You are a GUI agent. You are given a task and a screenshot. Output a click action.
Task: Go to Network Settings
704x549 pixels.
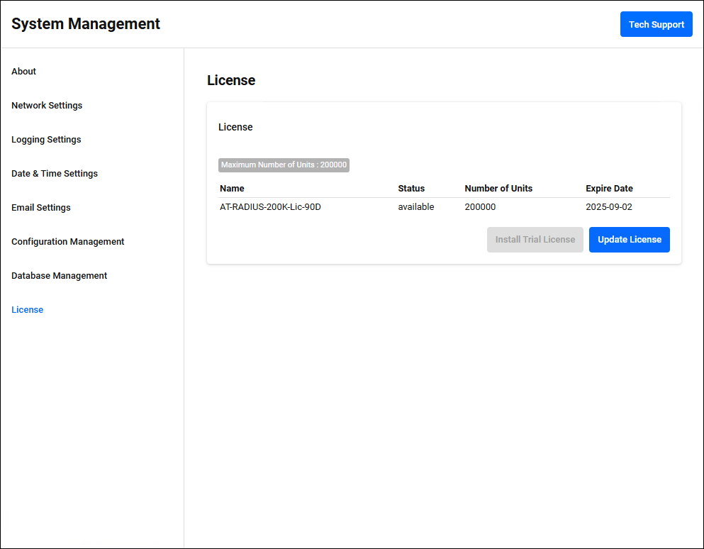coord(47,106)
